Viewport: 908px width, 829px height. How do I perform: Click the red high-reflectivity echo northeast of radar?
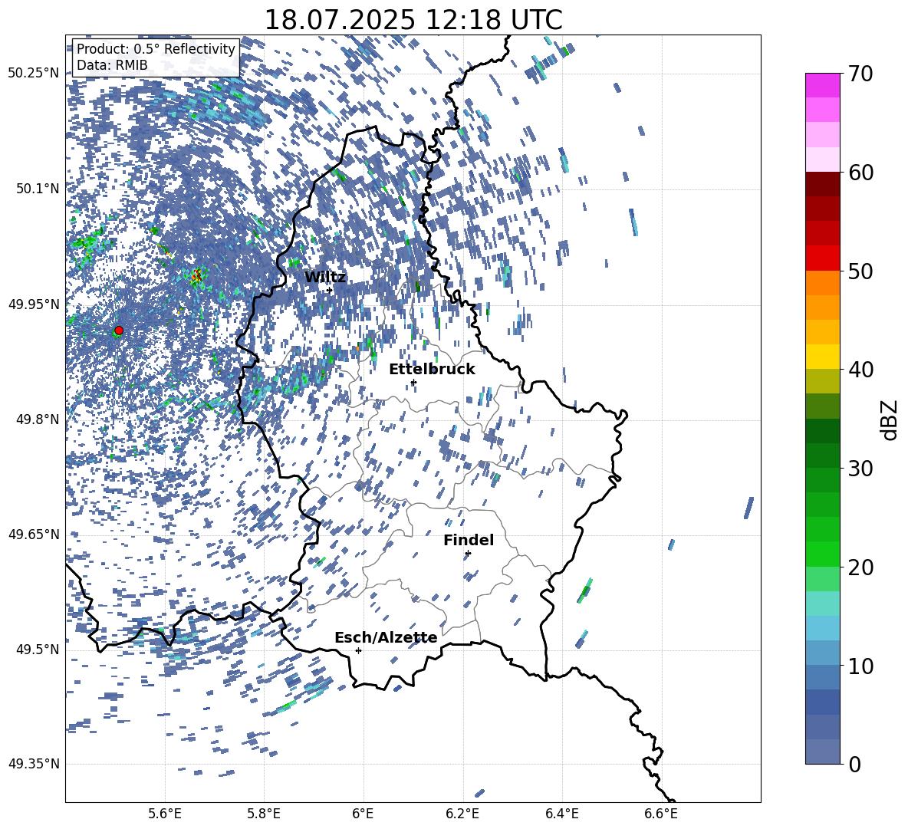(197, 275)
